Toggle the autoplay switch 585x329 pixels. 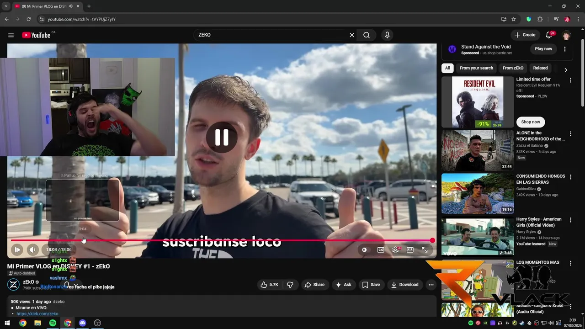pyautogui.click(x=364, y=249)
